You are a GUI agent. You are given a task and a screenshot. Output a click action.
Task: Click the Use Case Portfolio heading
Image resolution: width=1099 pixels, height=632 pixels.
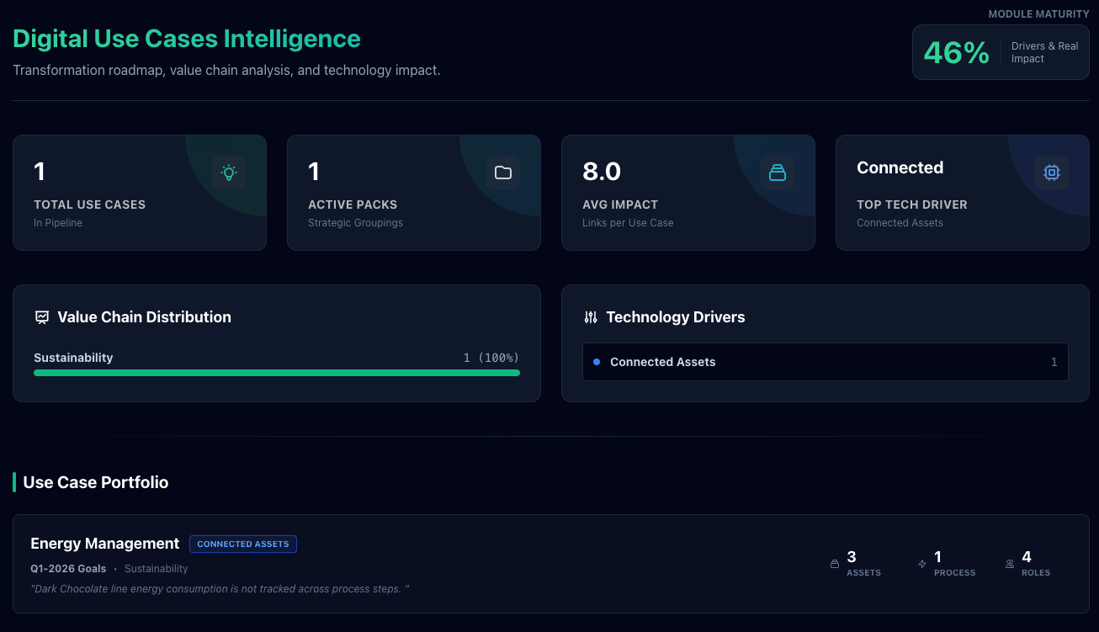(x=96, y=482)
